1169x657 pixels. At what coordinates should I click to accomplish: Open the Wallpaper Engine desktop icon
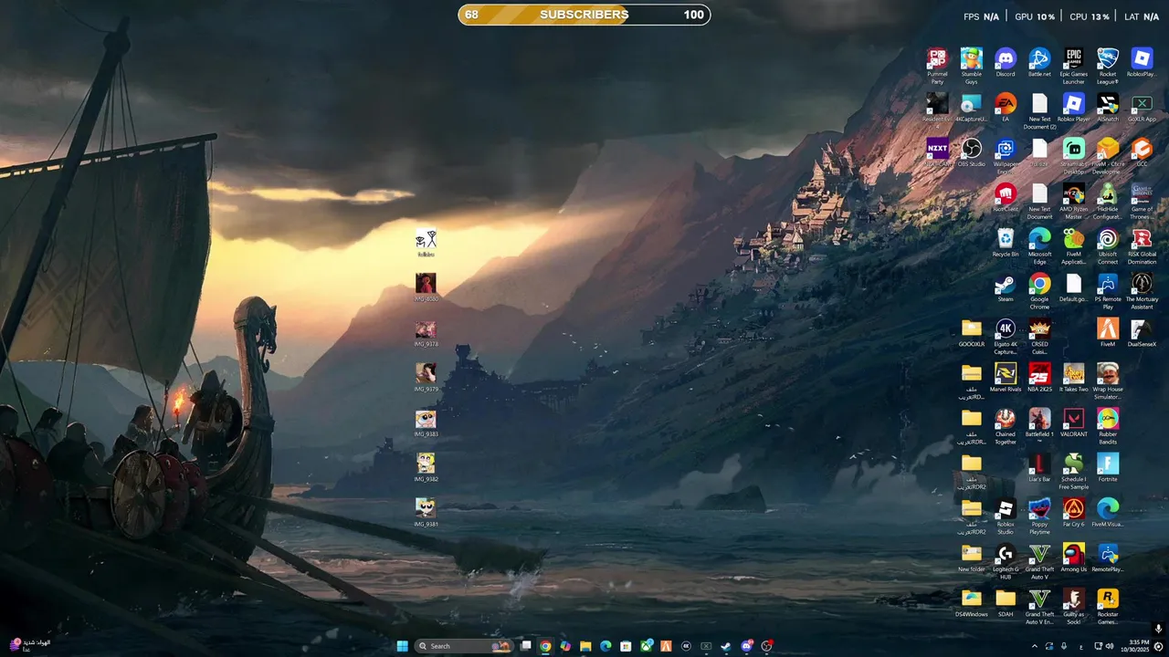click(1006, 155)
